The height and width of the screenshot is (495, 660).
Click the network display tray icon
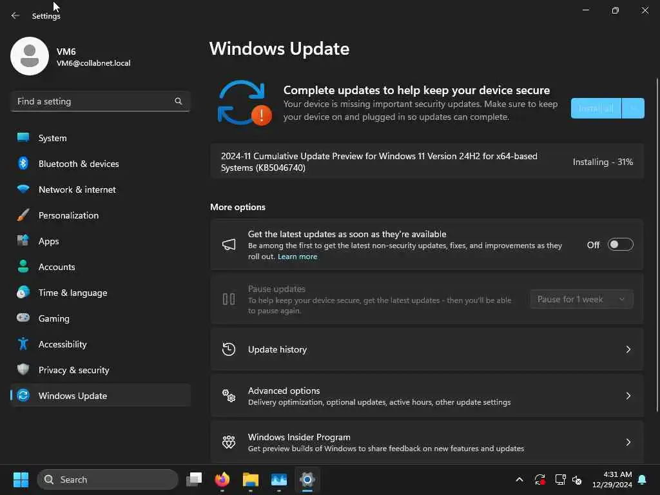click(560, 480)
